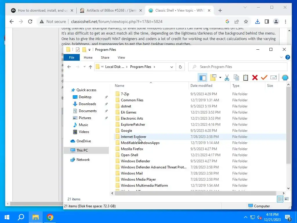
Task: Open the View ribbon tab
Action: click(122, 57)
